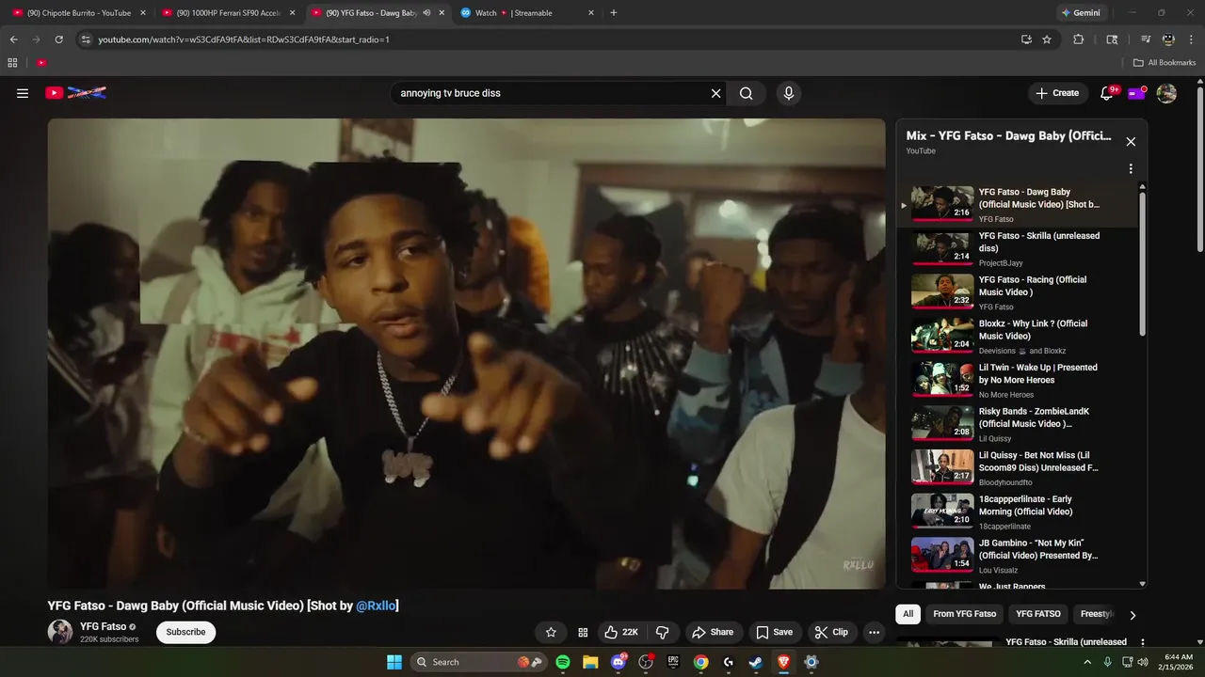Install or cast page icon in address bar
This screenshot has height=677, width=1205.
(1026, 39)
